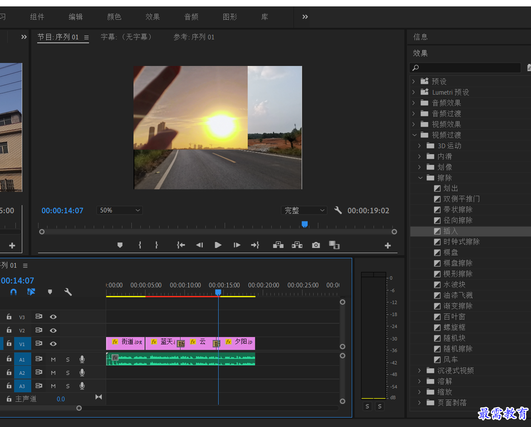Open the 字幕 panel tab
The image size is (531, 427).
[126, 37]
